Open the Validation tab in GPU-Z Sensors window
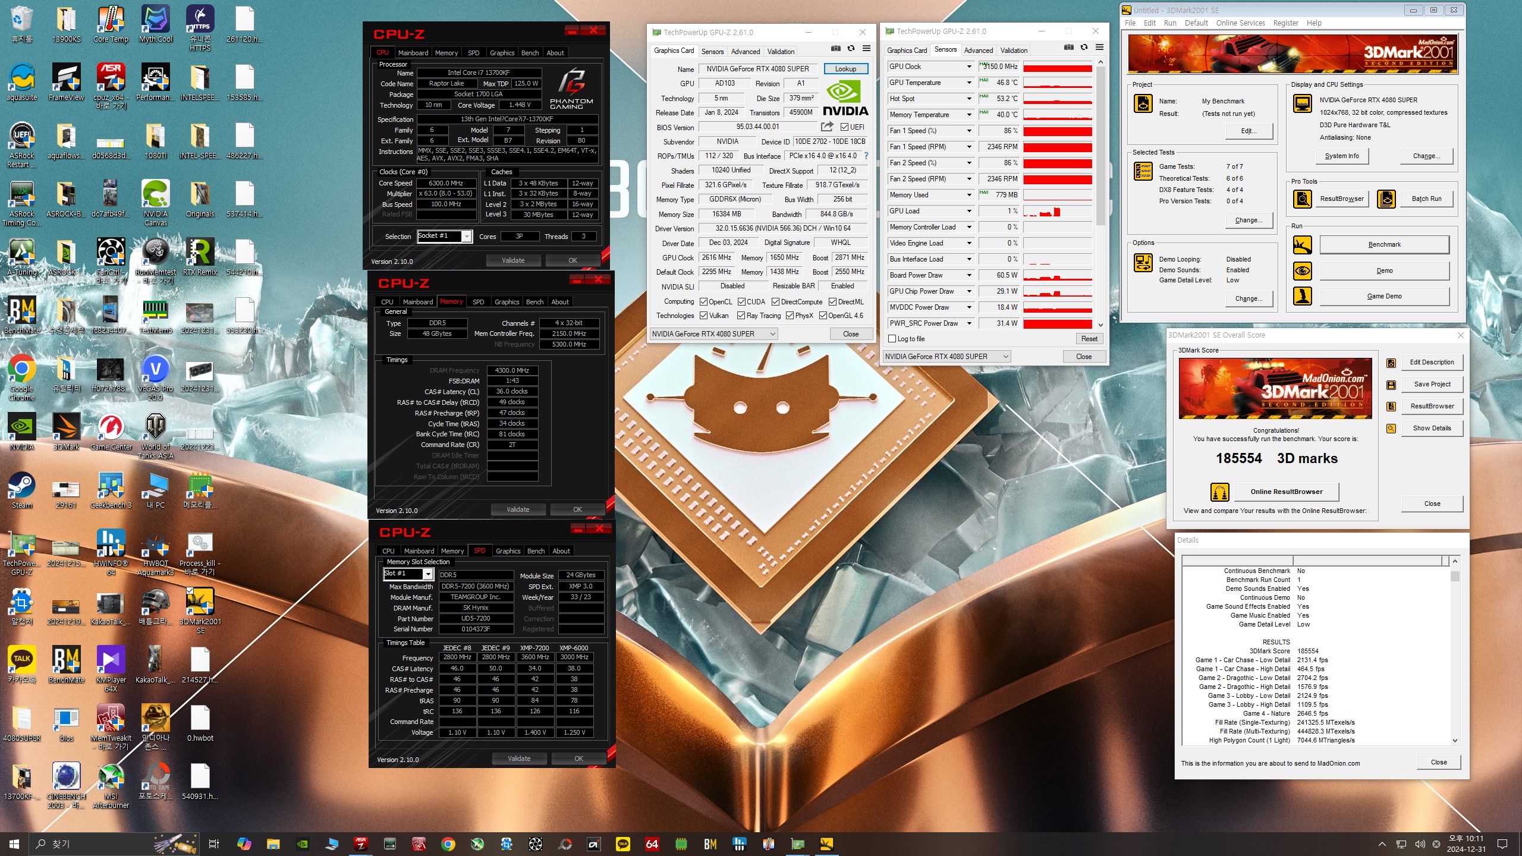 (x=1014, y=51)
